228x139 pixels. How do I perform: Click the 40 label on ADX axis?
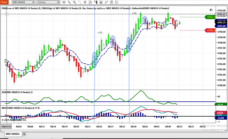coord(219,97)
